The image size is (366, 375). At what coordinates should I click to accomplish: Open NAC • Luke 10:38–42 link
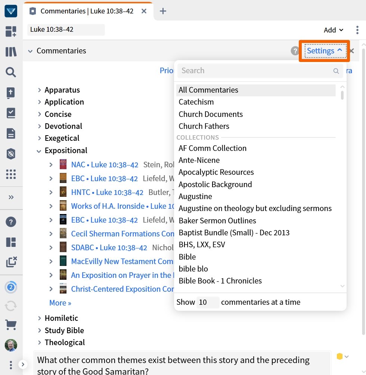105,165
